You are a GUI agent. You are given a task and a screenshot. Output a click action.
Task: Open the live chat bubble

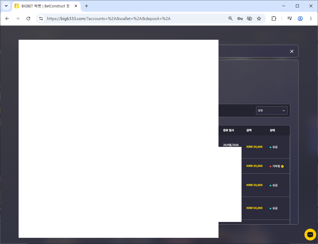[x=310, y=235]
